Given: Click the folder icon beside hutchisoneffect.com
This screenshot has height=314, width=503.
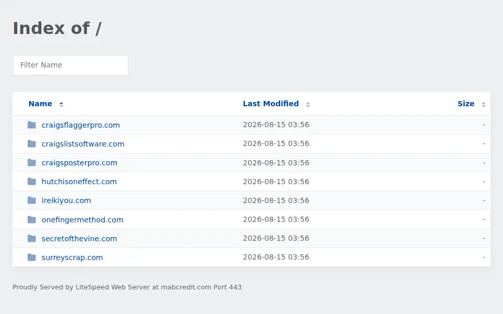Looking at the screenshot, I should 31,182.
